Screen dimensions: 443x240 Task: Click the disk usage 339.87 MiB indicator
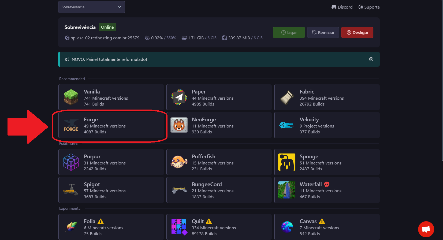coord(243,38)
